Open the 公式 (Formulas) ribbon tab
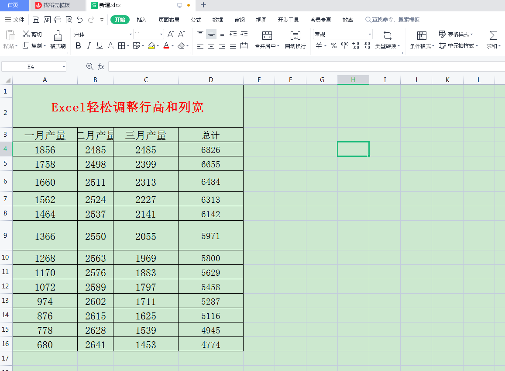The image size is (505, 371). 196,20
